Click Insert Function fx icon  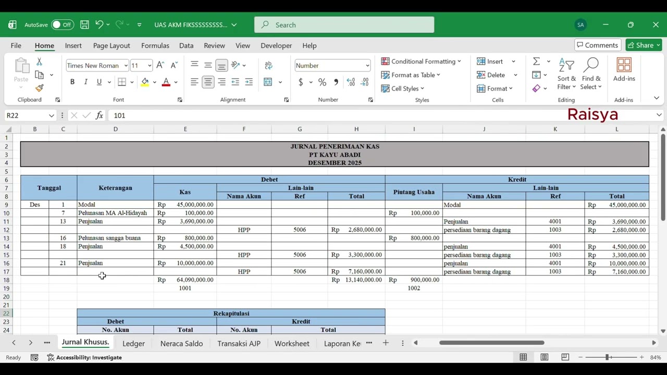pyautogui.click(x=99, y=115)
